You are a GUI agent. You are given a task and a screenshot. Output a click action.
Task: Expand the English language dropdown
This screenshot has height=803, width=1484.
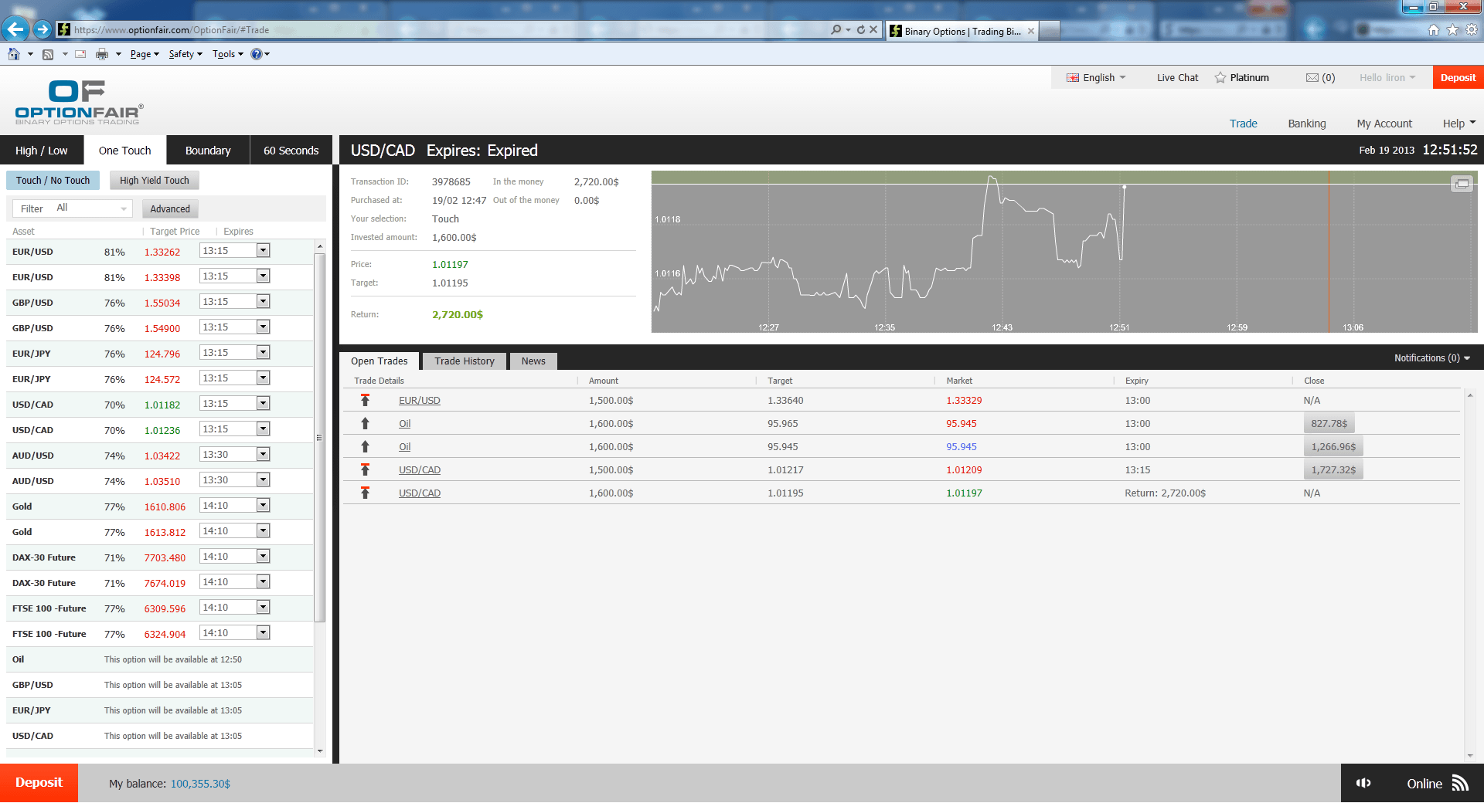tap(1098, 78)
